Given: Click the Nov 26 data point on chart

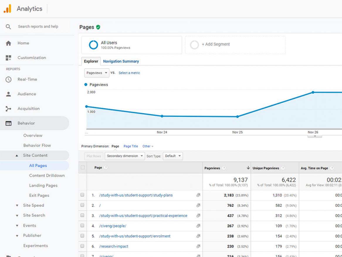Looking at the screenshot, I should click(313, 92).
